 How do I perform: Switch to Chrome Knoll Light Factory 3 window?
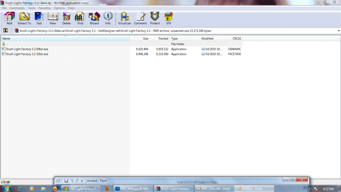pyautogui.click(x=81, y=189)
